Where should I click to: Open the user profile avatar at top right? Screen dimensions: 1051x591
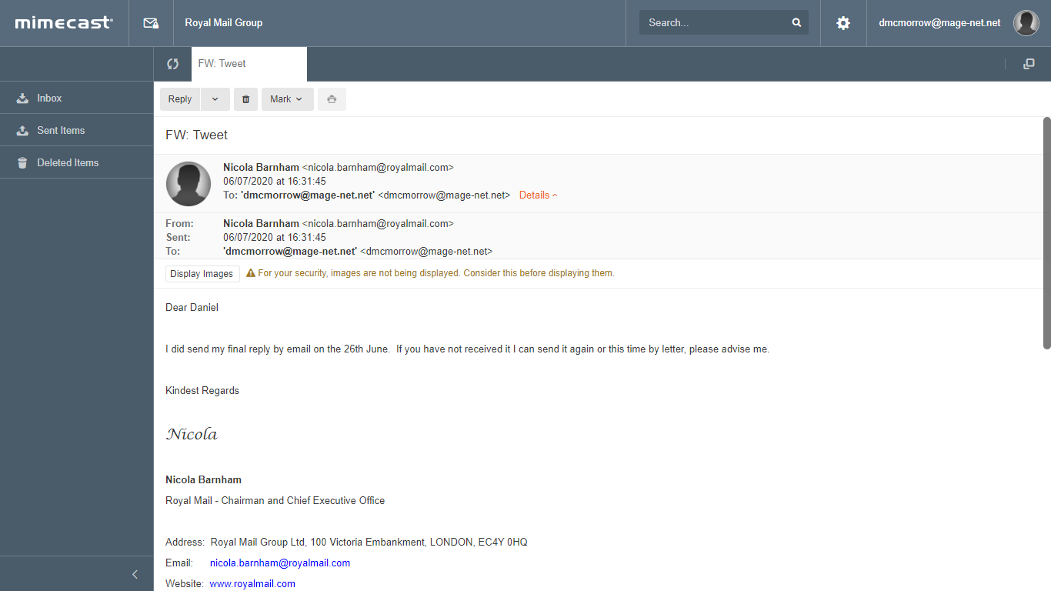(1026, 23)
